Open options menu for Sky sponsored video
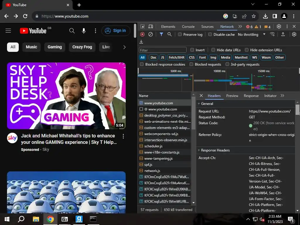Viewport: 300px width, 225px height. (123, 136)
